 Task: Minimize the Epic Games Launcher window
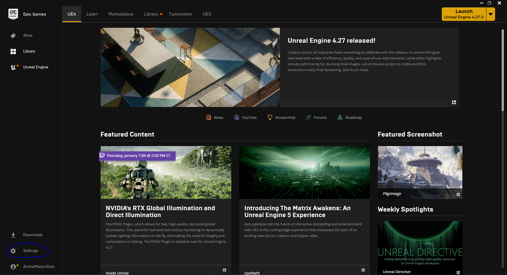[x=482, y=3]
